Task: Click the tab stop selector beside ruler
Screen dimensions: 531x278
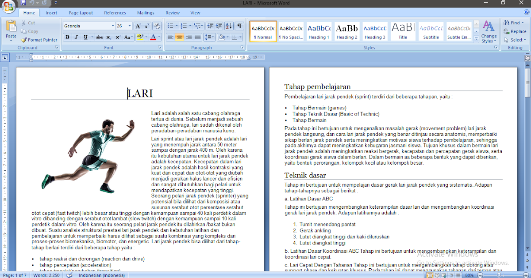Action: pos(5,57)
